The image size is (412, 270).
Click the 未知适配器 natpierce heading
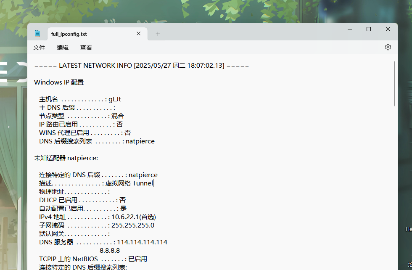(x=66, y=158)
